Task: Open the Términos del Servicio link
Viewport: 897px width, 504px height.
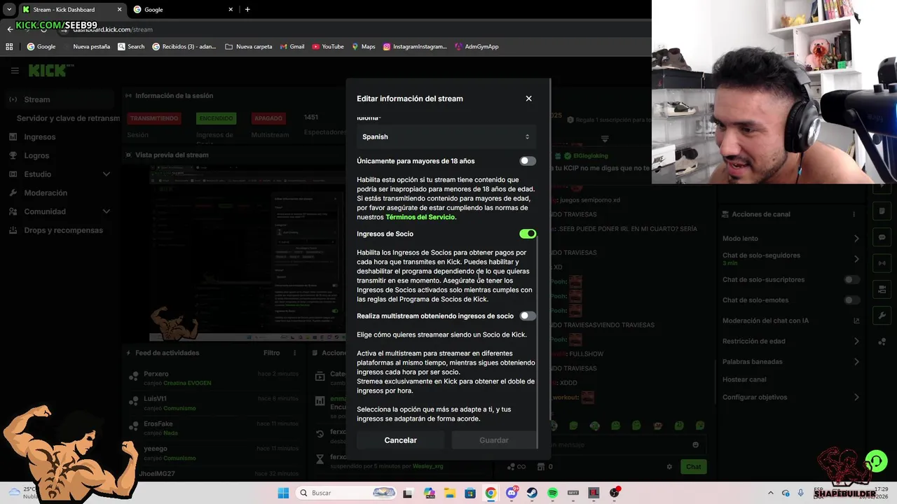Action: [420, 217]
